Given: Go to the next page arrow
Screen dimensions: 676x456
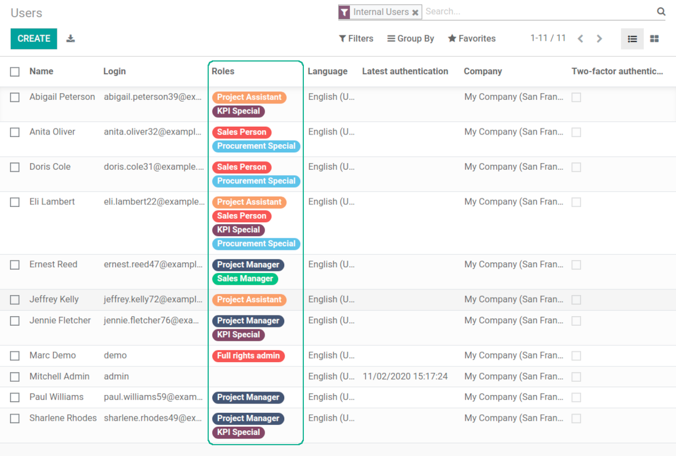Looking at the screenshot, I should click(x=599, y=39).
